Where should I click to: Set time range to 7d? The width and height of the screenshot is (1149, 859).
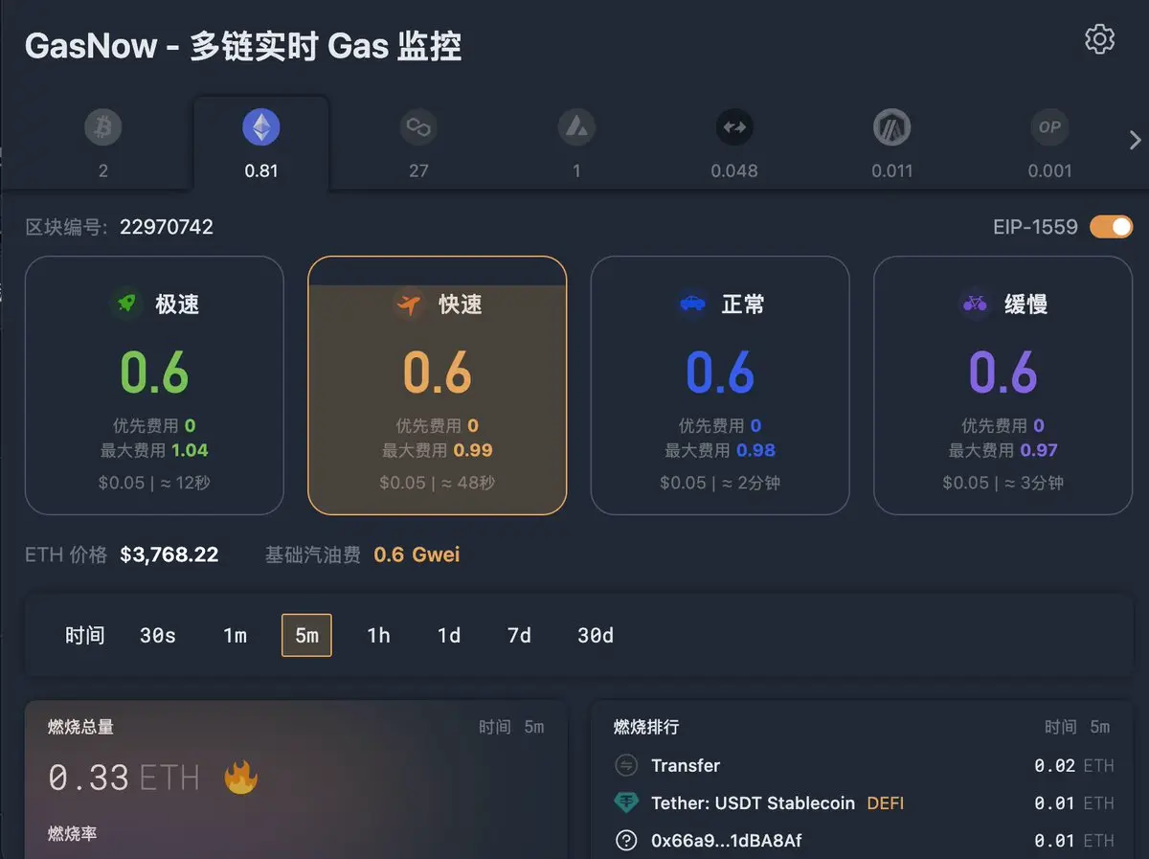tap(519, 635)
